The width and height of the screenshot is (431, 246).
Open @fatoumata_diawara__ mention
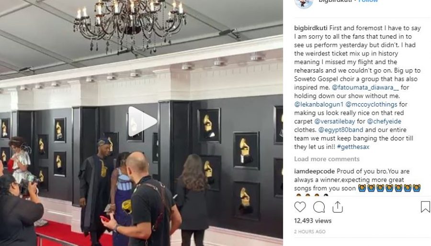[365, 87]
